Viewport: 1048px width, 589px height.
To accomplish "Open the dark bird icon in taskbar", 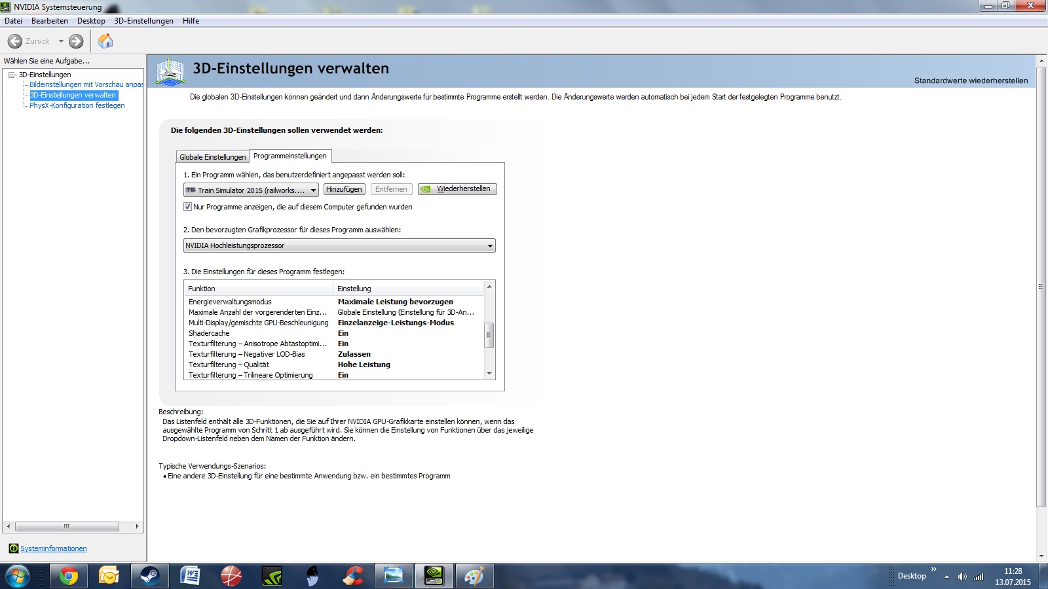I will (312, 576).
